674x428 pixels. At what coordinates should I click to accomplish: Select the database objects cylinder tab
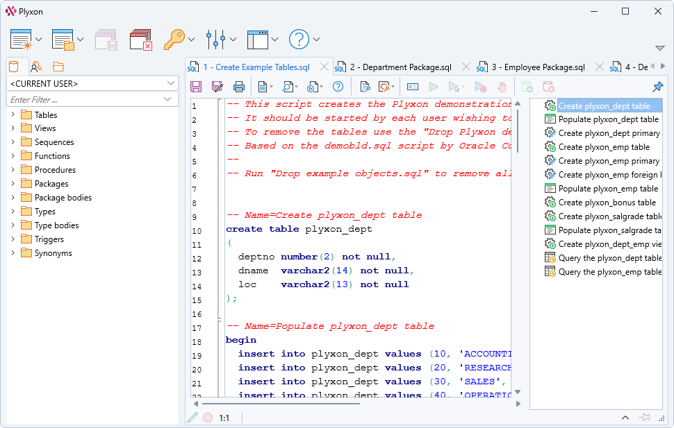pyautogui.click(x=14, y=67)
